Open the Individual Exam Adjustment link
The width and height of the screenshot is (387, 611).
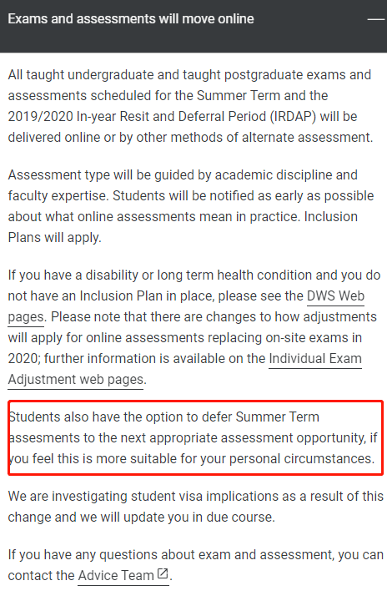pyautogui.click(x=315, y=358)
